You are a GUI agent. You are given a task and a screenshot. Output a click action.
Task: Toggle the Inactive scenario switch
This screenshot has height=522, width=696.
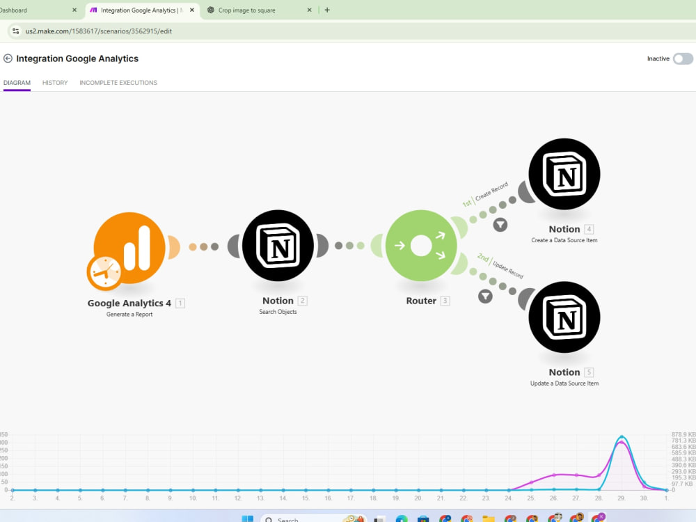pos(683,58)
